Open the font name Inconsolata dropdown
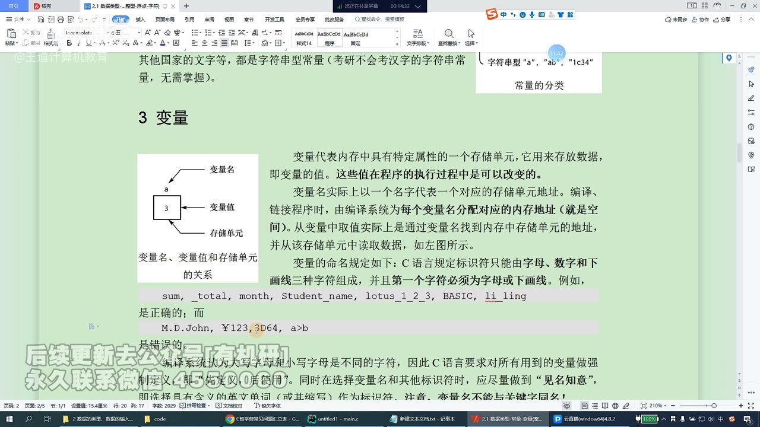 (x=108, y=33)
